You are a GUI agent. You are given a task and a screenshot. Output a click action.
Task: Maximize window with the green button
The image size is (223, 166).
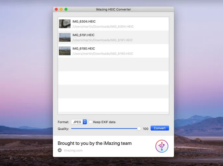pos(66,9)
